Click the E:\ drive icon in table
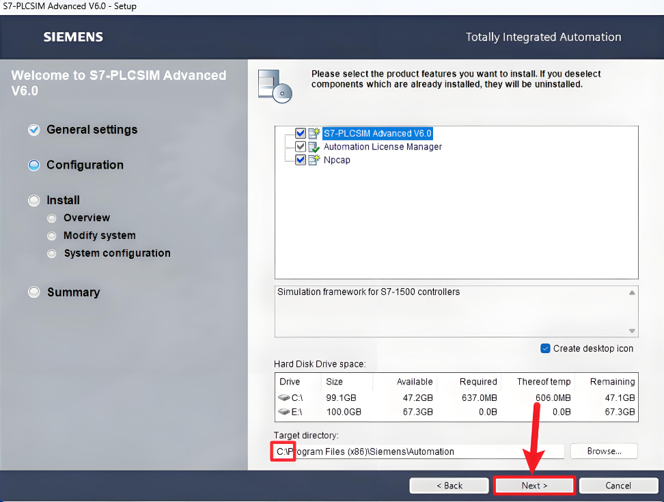The image size is (664, 502). point(283,411)
